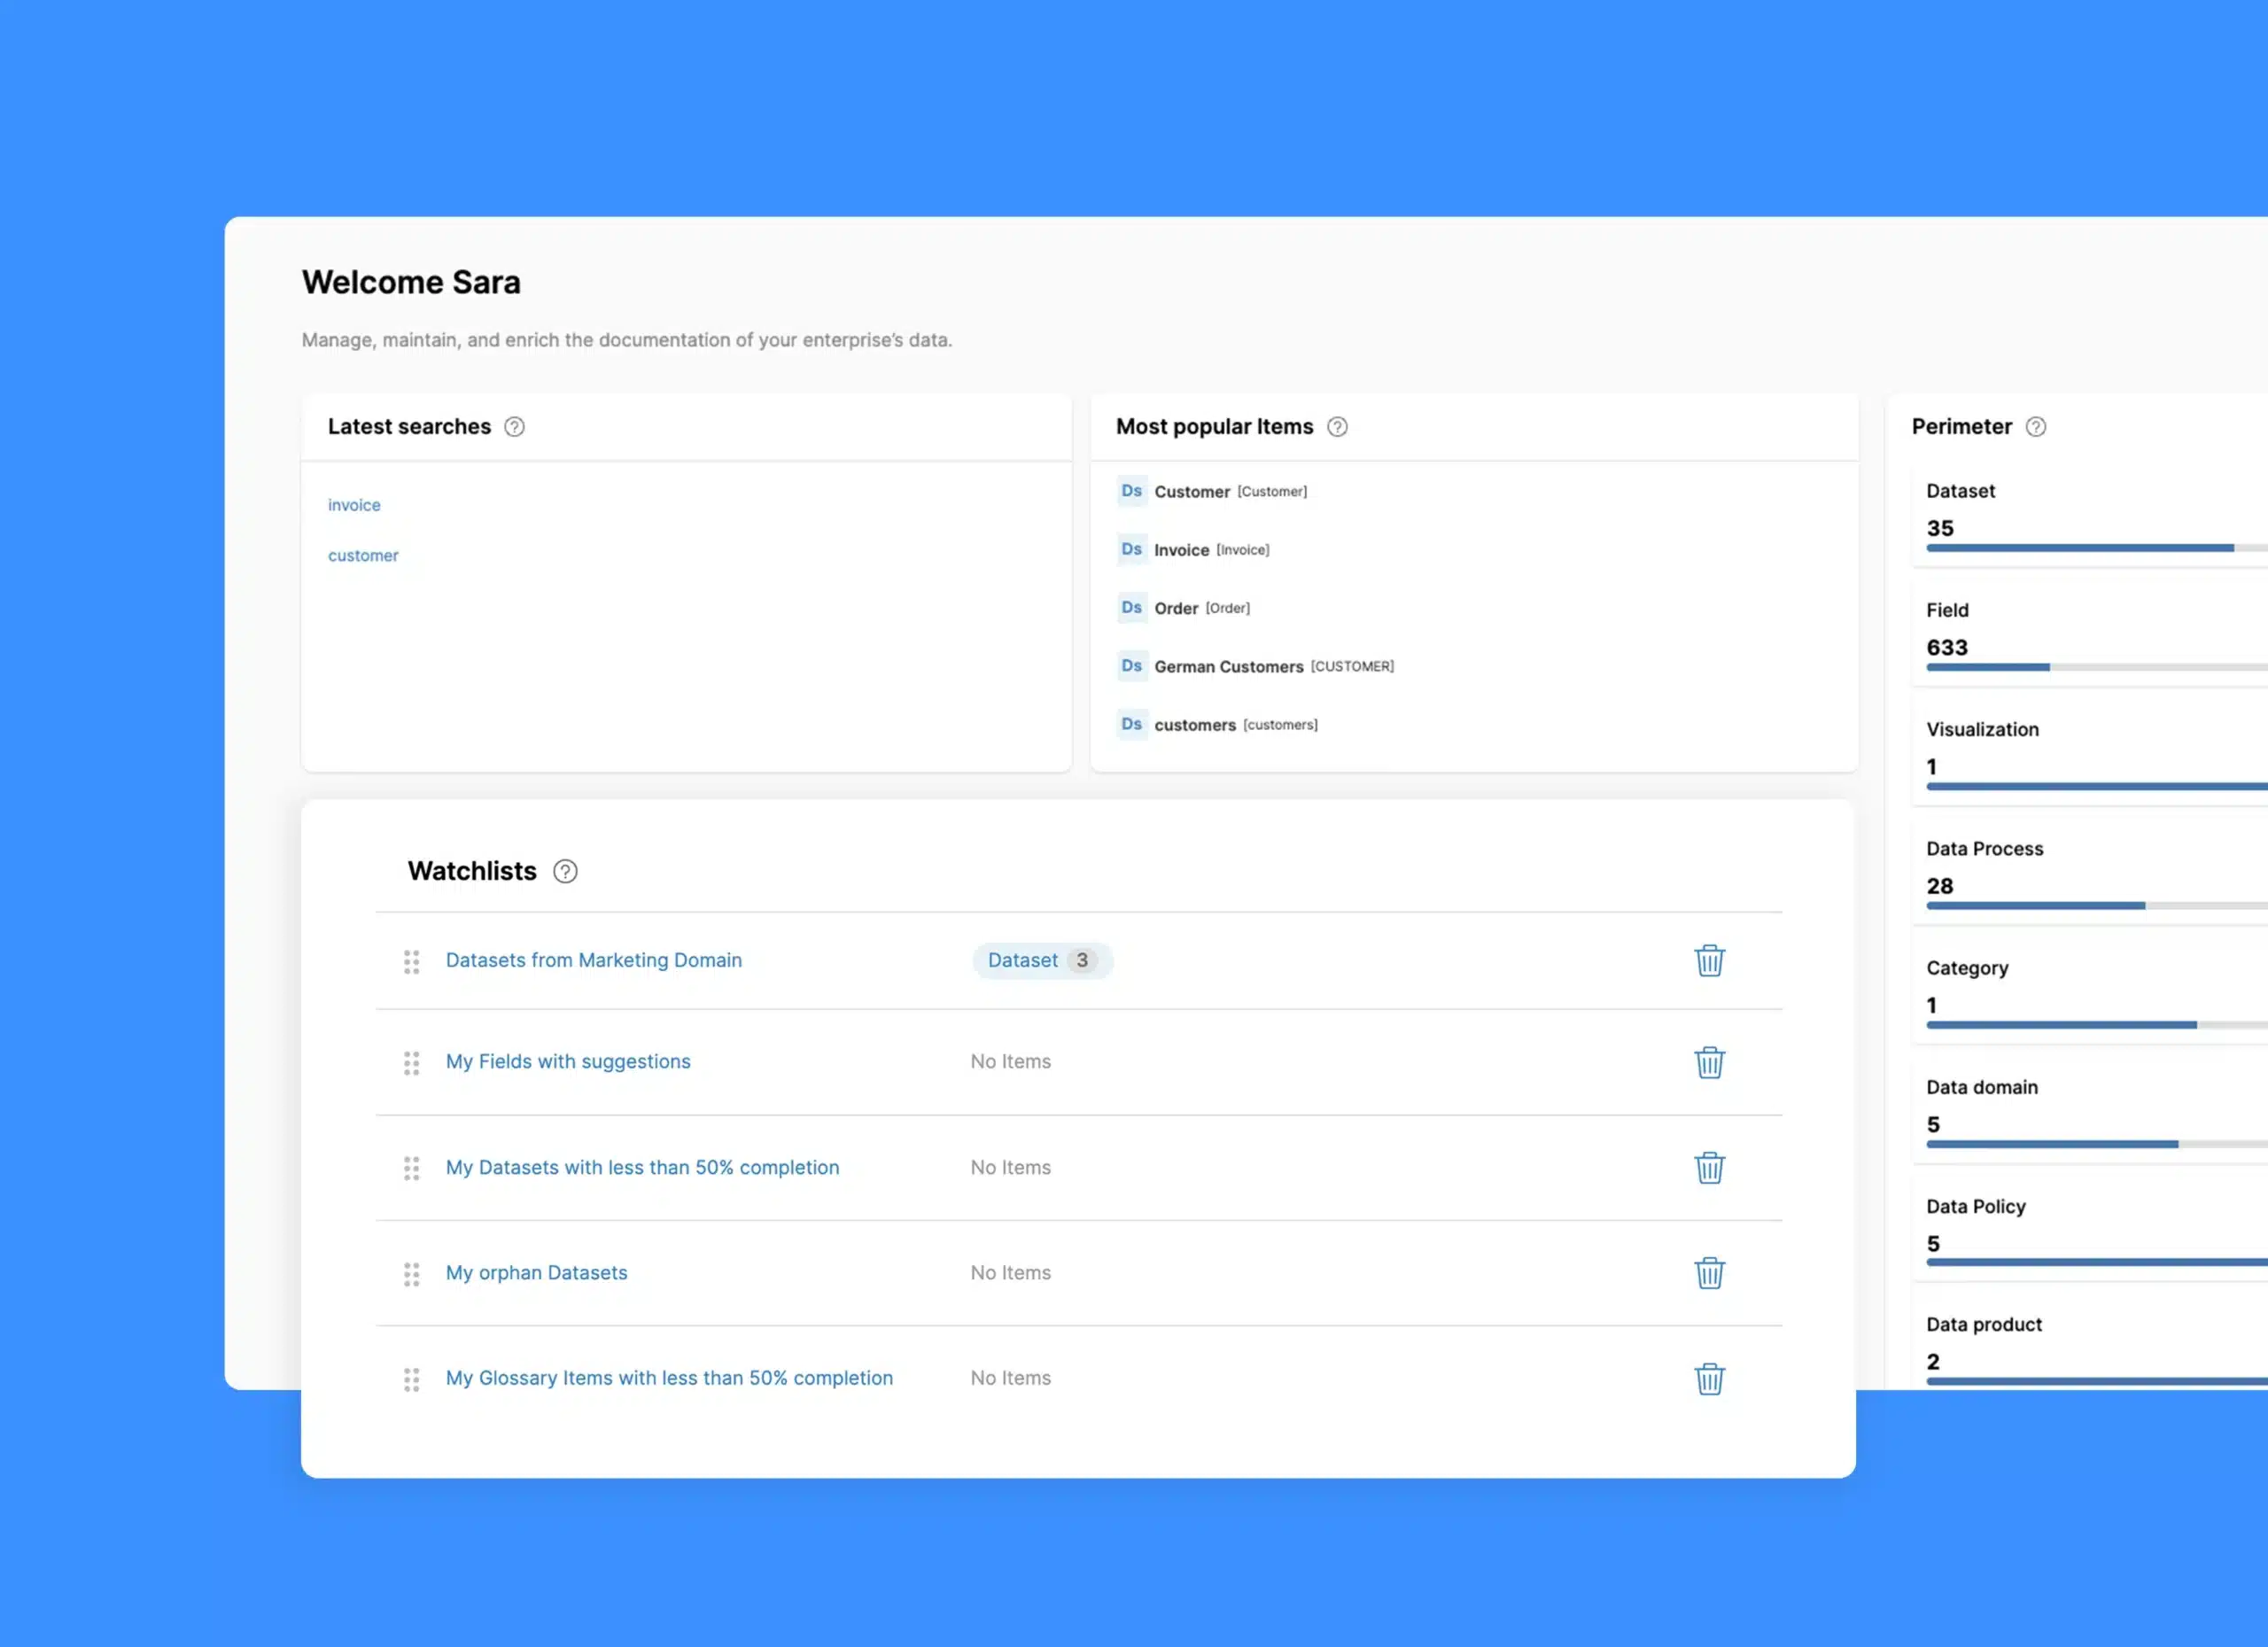Click the Dataset perimeter progress bar

2097,548
